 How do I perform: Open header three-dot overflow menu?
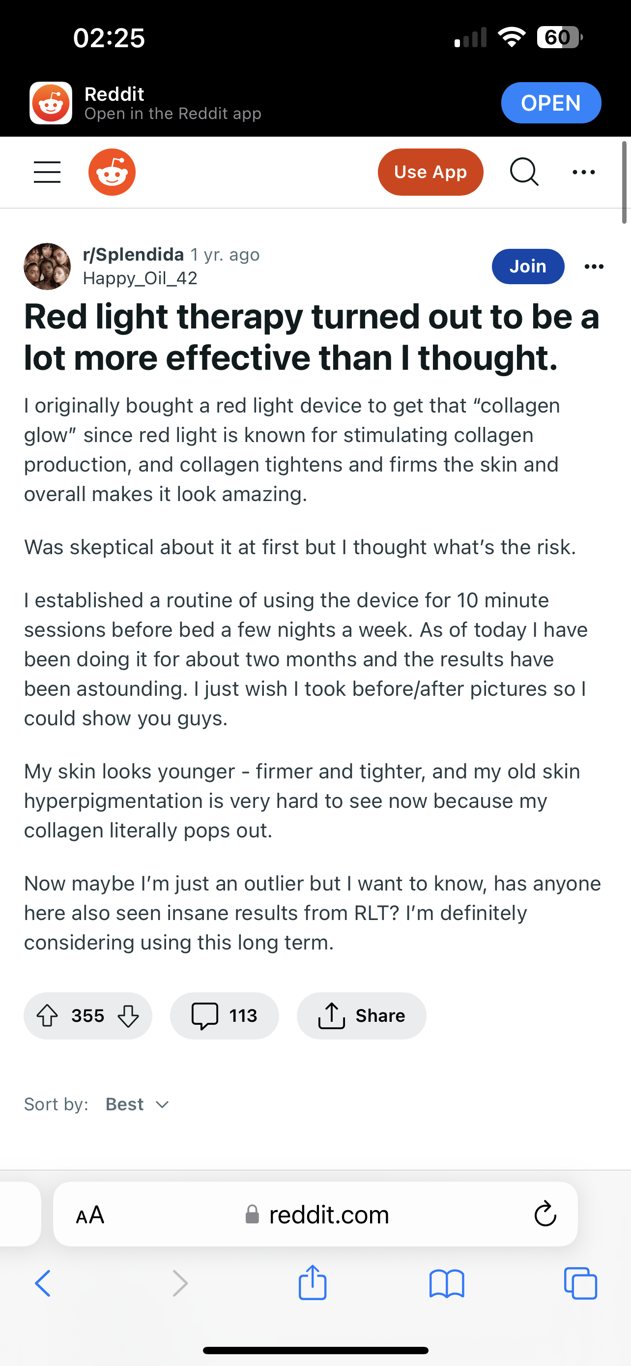click(x=584, y=172)
